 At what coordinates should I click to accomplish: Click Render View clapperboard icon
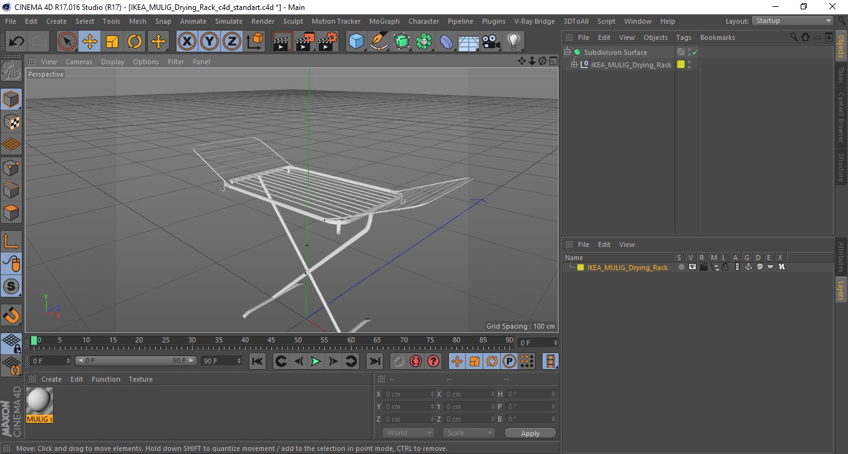coord(282,42)
